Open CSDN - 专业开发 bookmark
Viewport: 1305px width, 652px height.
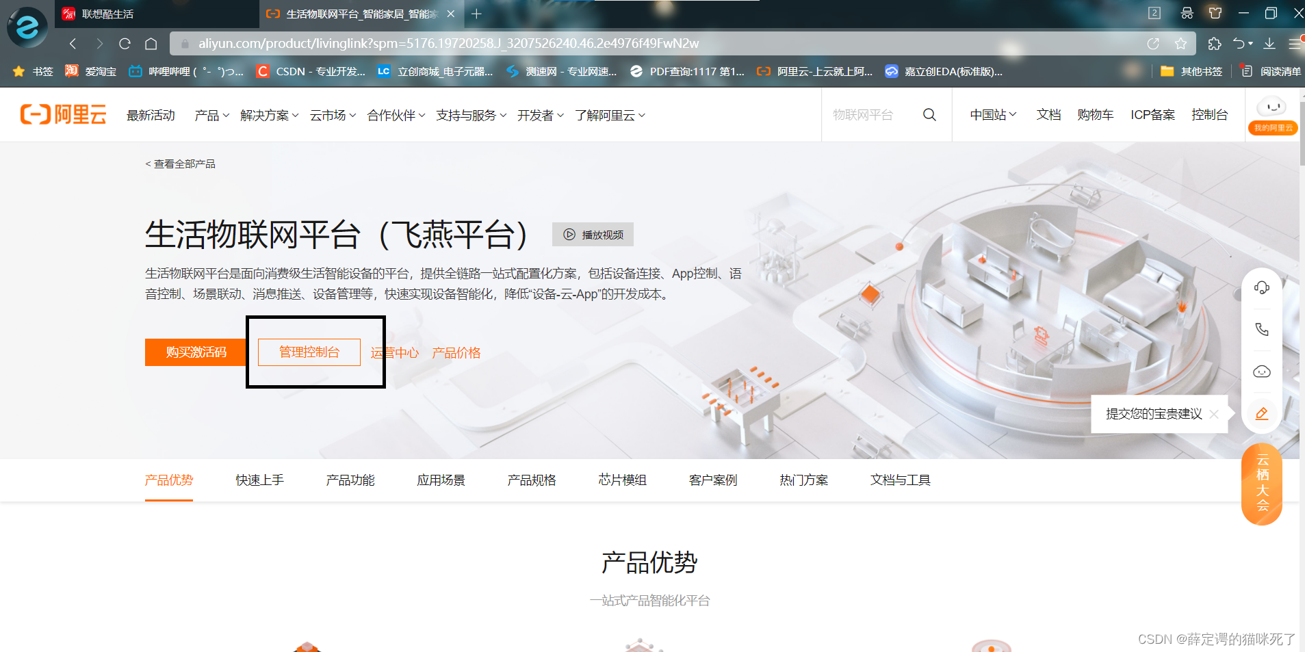tap(310, 71)
